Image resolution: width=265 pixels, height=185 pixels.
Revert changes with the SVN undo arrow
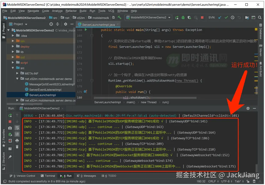pos(239,18)
